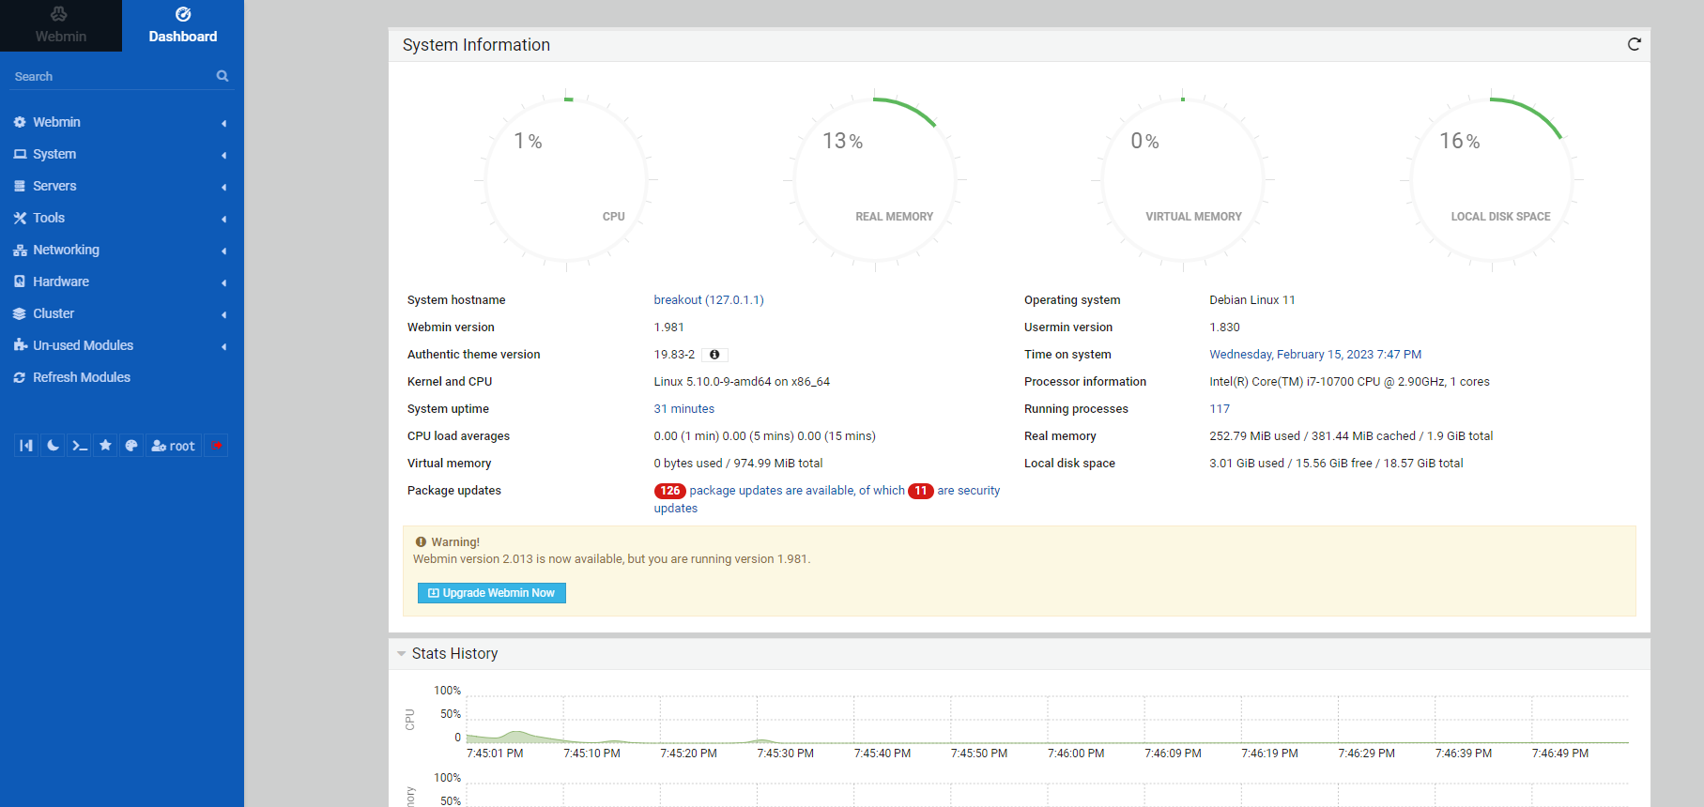Click the search magnifier icon

pos(223,76)
